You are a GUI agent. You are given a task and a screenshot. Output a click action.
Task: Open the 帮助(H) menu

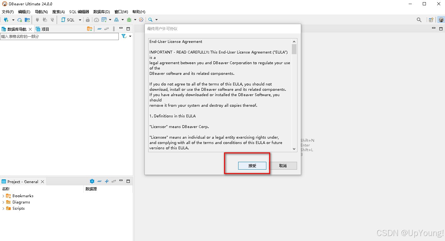click(139, 12)
